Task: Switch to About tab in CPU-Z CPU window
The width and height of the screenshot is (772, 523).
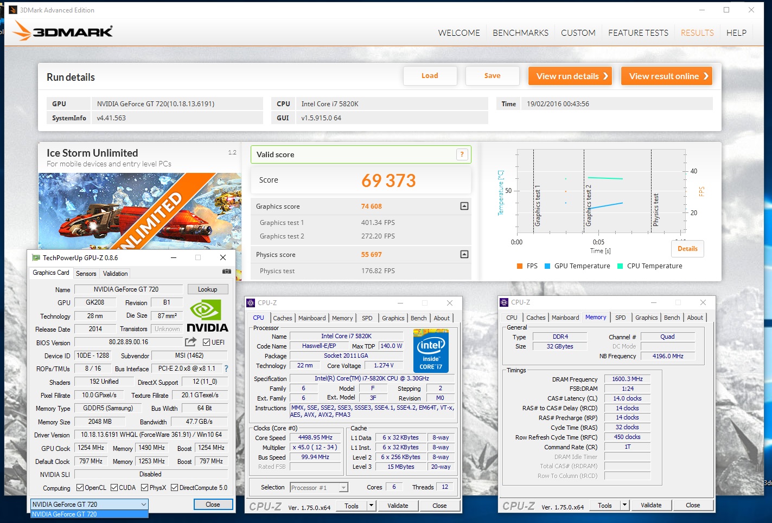Action: (441, 318)
